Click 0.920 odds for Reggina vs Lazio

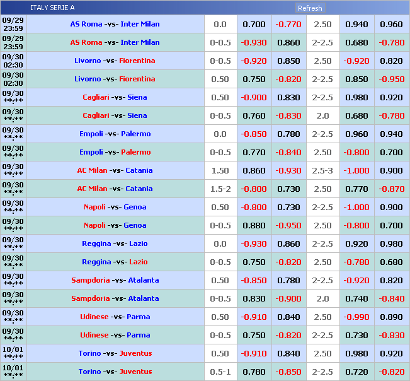[x=356, y=244]
